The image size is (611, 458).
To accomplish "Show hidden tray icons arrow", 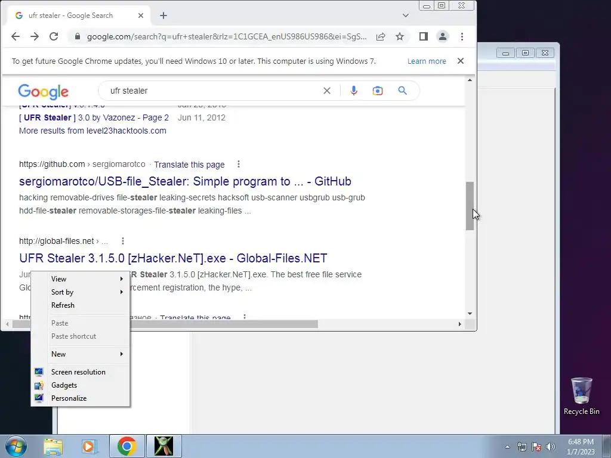I will (x=507, y=447).
